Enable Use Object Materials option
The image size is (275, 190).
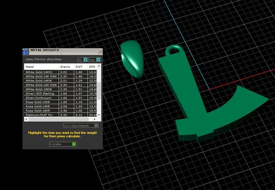pos(81,126)
